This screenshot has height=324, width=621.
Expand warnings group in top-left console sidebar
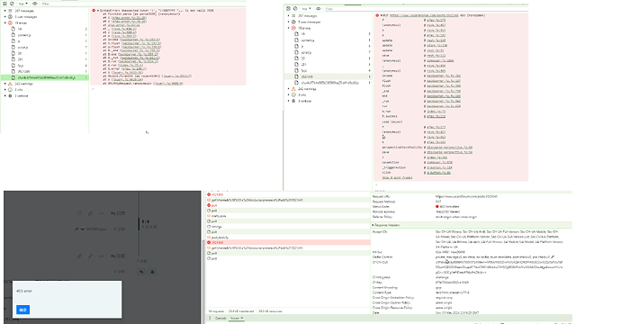[x=5, y=84]
